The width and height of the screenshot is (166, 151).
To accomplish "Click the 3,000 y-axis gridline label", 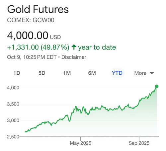I will click(x=13, y=120).
